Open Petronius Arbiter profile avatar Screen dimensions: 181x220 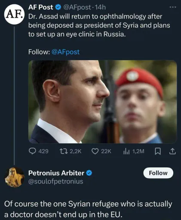pos(14,177)
